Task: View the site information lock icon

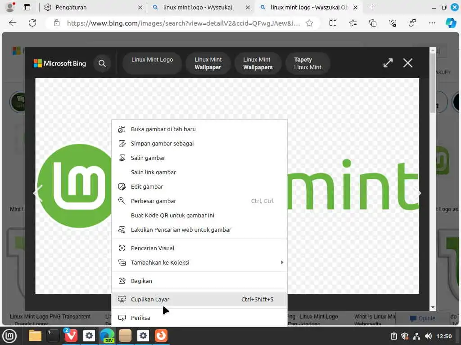Action: pyautogui.click(x=57, y=23)
